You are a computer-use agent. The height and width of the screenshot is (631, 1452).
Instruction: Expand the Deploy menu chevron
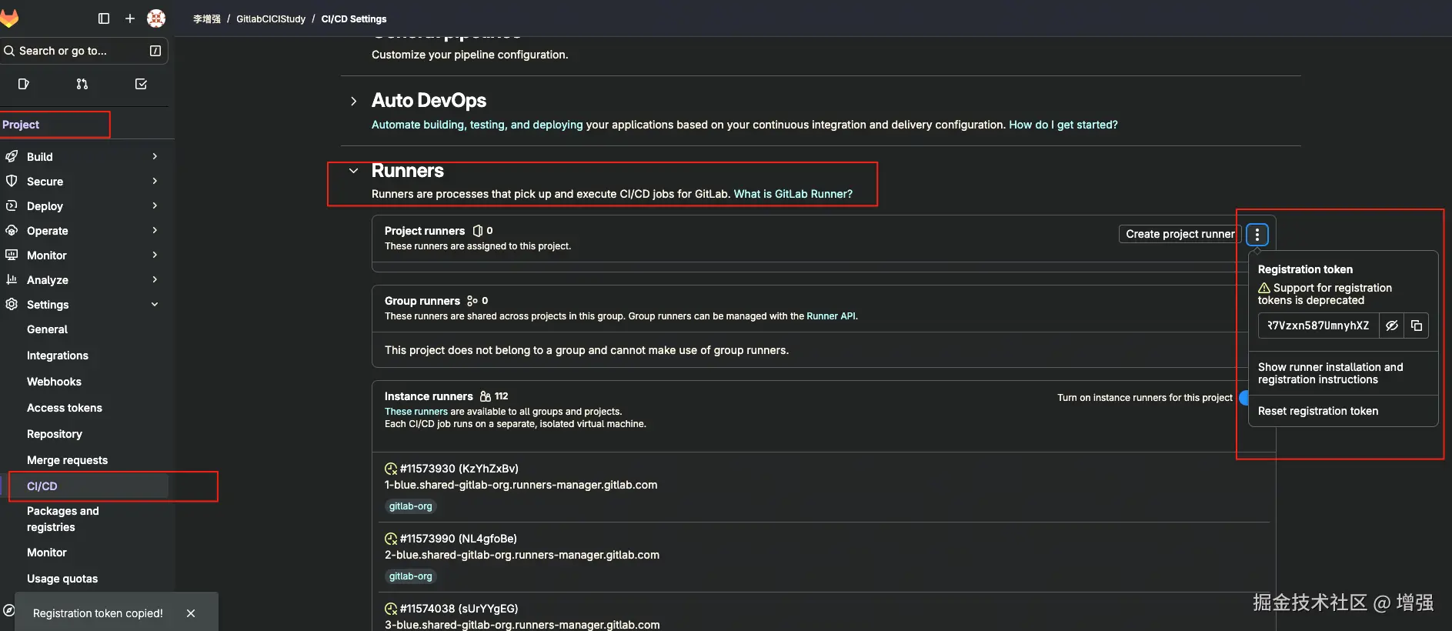(x=155, y=205)
